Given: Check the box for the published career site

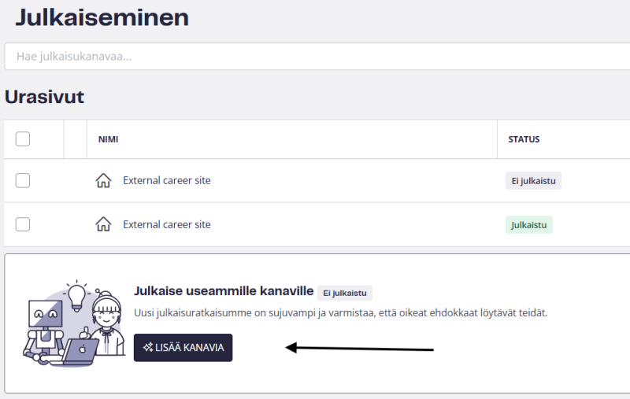Looking at the screenshot, I should pyautogui.click(x=23, y=224).
